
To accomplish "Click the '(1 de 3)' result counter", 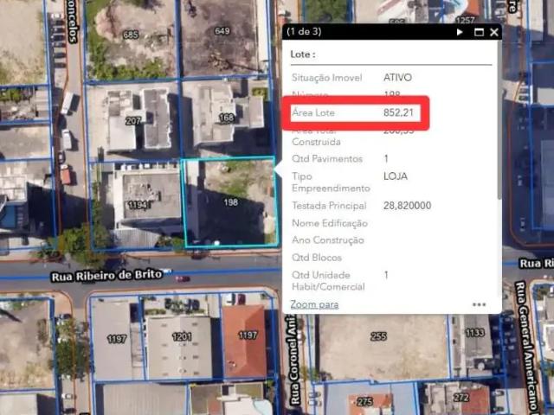I will tap(304, 31).
